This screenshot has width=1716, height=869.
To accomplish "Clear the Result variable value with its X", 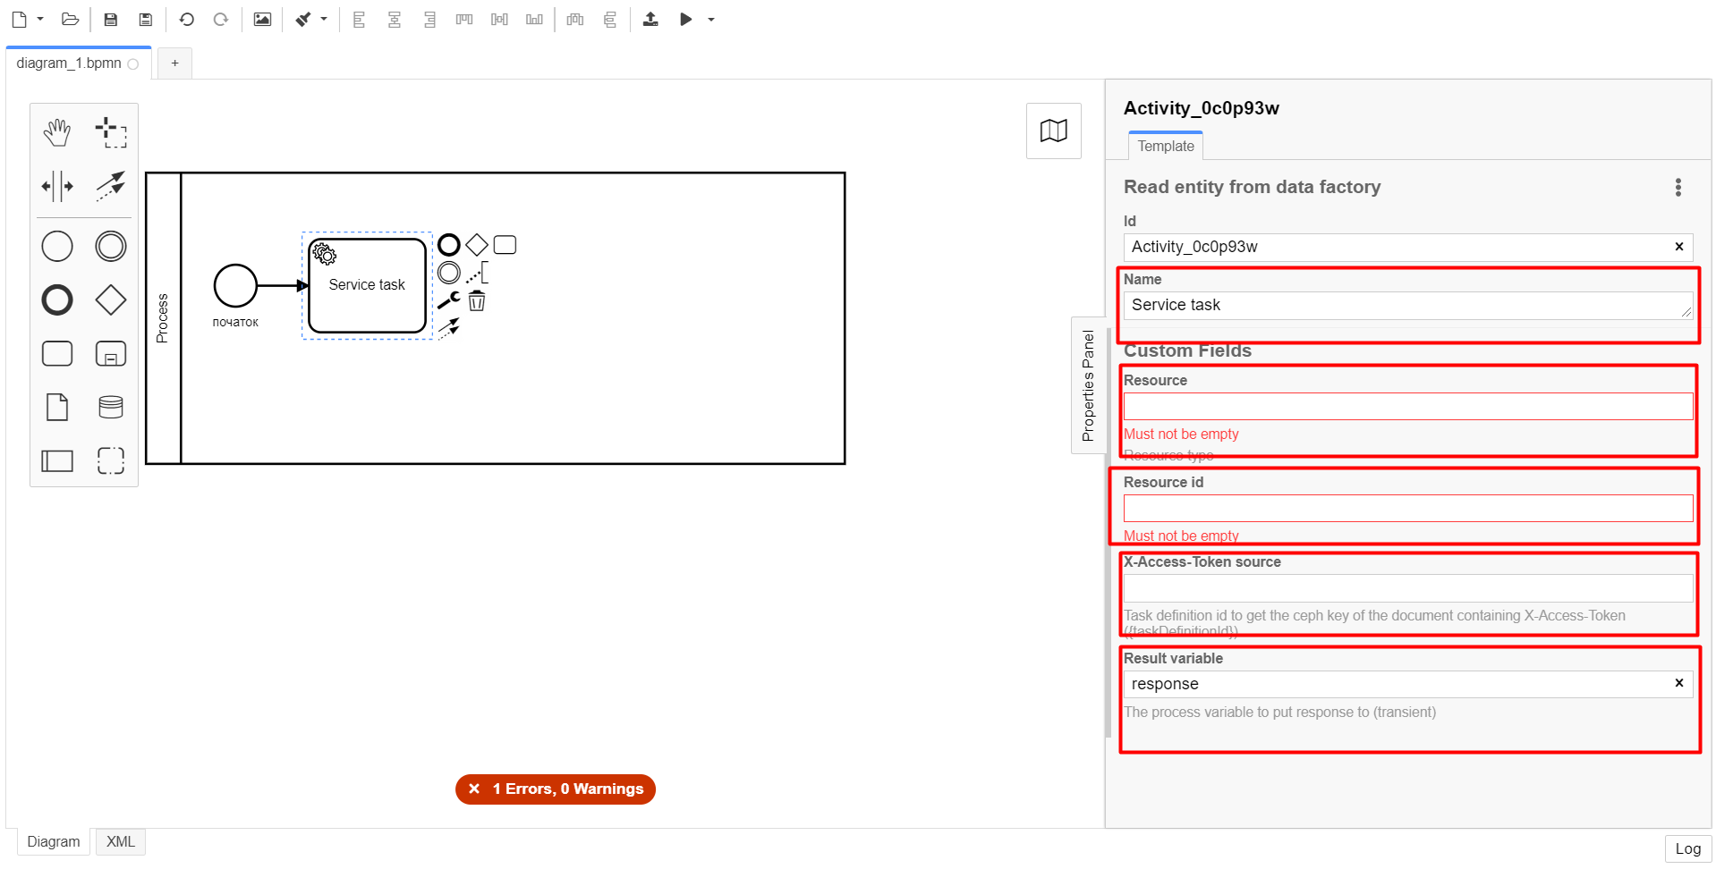I will point(1679,683).
